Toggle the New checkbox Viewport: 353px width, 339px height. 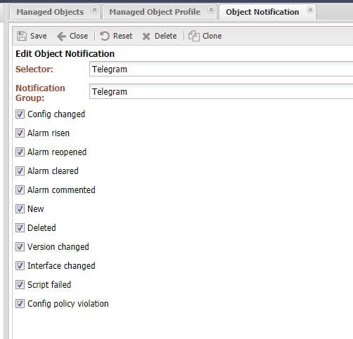pyautogui.click(x=20, y=209)
